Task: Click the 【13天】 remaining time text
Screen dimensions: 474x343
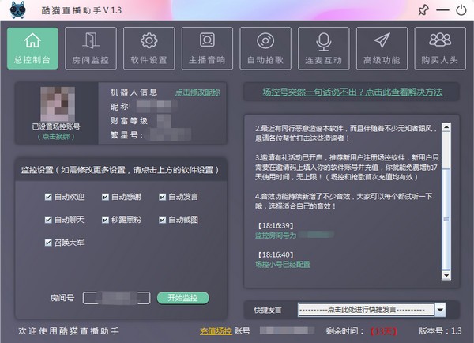Action: pos(384,331)
